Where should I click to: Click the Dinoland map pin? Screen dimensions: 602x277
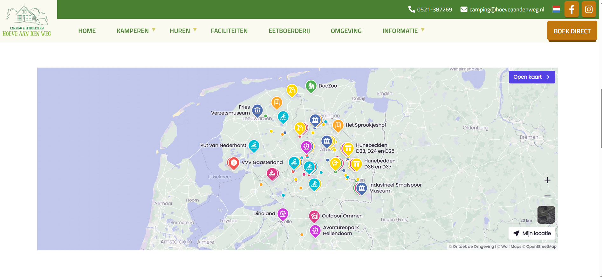click(x=283, y=214)
